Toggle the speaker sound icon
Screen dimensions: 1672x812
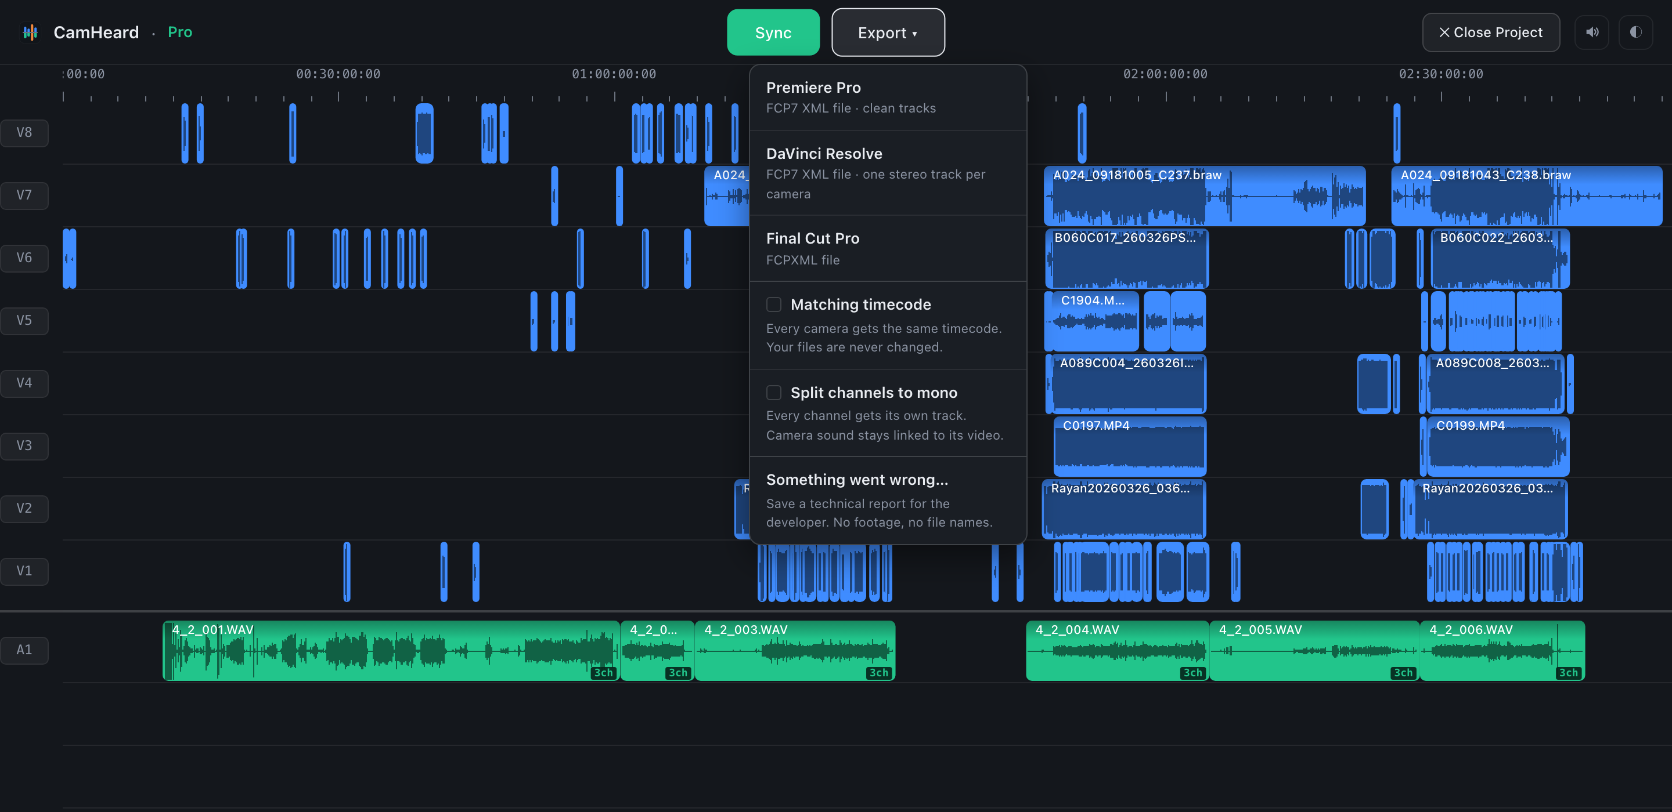tap(1591, 32)
